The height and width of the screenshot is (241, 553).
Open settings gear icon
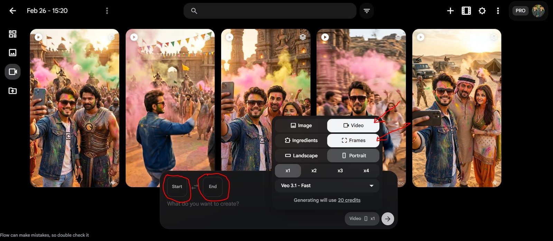[482, 11]
